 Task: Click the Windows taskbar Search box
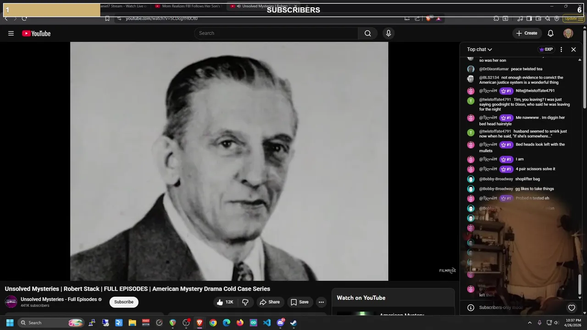click(51, 323)
